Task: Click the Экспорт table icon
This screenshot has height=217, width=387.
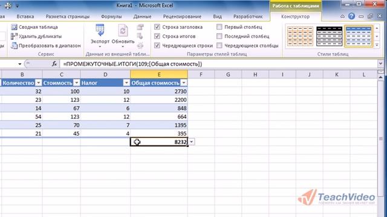Action: click(x=100, y=31)
